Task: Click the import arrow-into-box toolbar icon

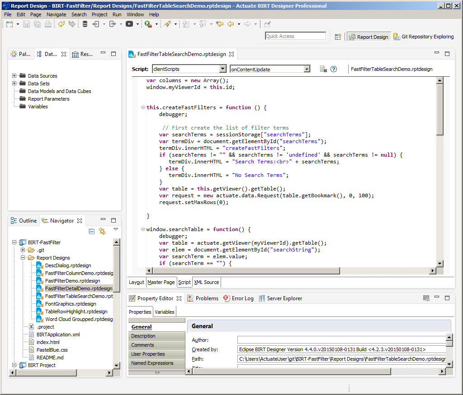Action: pos(96,24)
